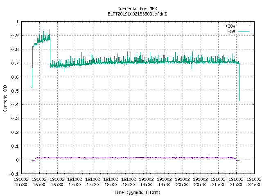
Task: Click y-axis tick value 0.9
Action: pos(15,36)
